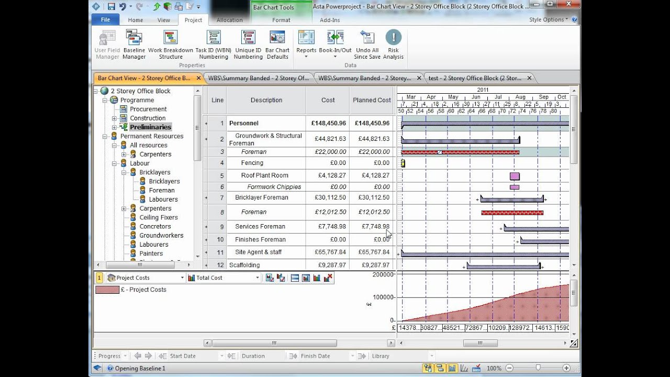Click Undo All Since Save
The height and width of the screenshot is (377, 670).
coord(367,45)
